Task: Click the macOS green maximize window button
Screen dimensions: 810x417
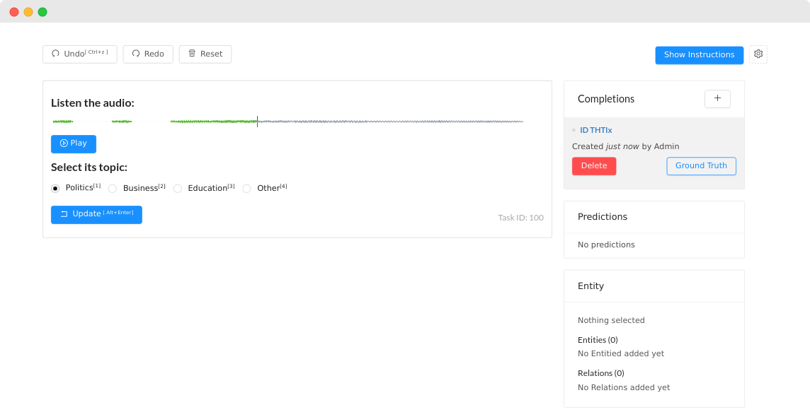Action: 42,12
